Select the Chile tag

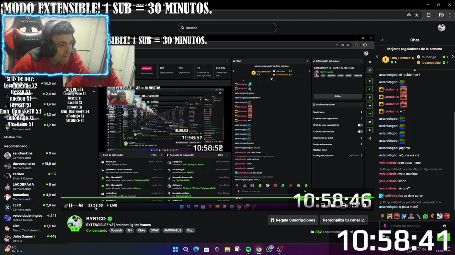click(141, 231)
